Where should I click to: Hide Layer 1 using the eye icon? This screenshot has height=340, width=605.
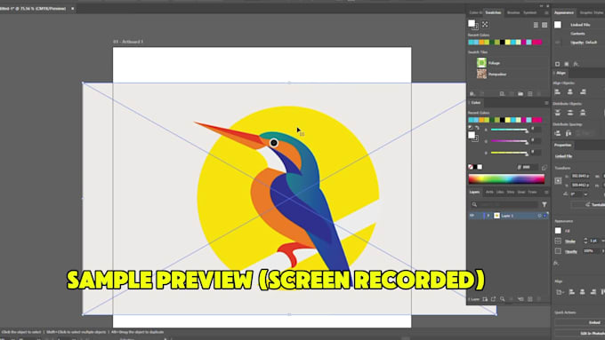[472, 216]
